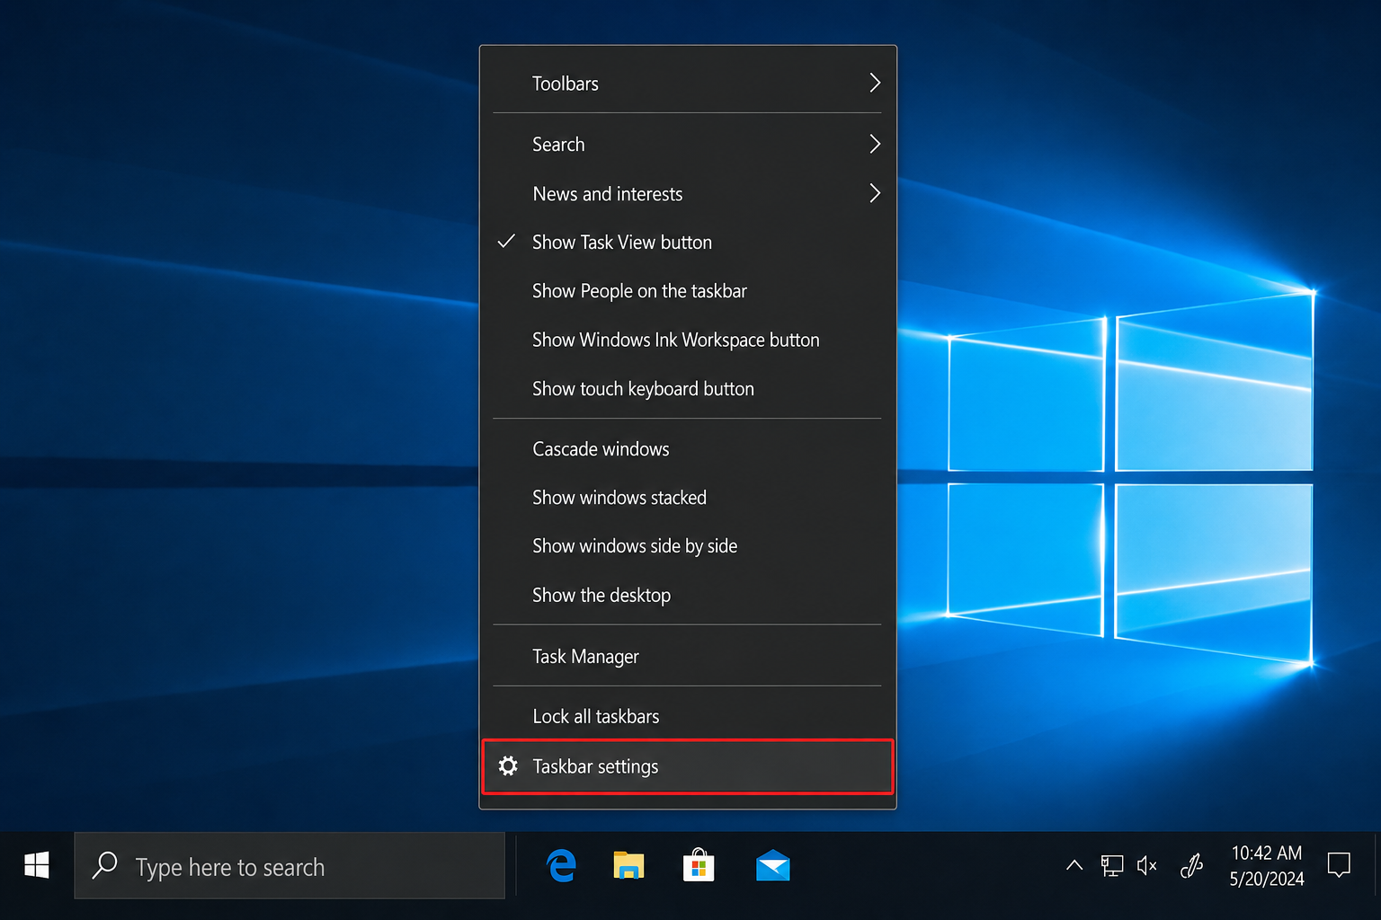
Task: Open Microsoft Store from the taskbar
Action: [x=699, y=866]
